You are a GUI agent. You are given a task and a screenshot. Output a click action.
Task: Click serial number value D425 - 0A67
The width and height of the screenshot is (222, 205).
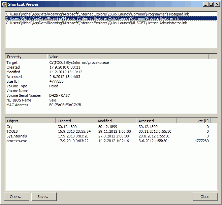pos(60,95)
